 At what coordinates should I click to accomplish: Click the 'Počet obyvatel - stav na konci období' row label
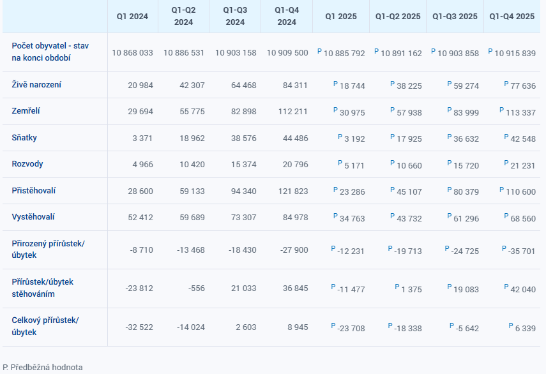coord(50,52)
